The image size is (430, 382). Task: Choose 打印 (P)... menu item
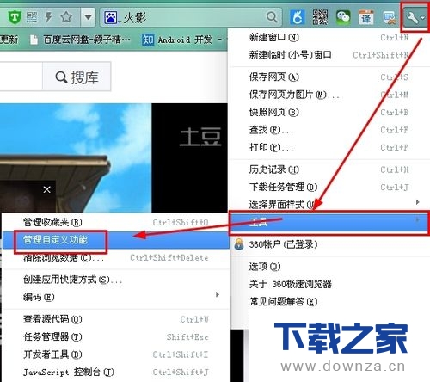tap(329, 147)
